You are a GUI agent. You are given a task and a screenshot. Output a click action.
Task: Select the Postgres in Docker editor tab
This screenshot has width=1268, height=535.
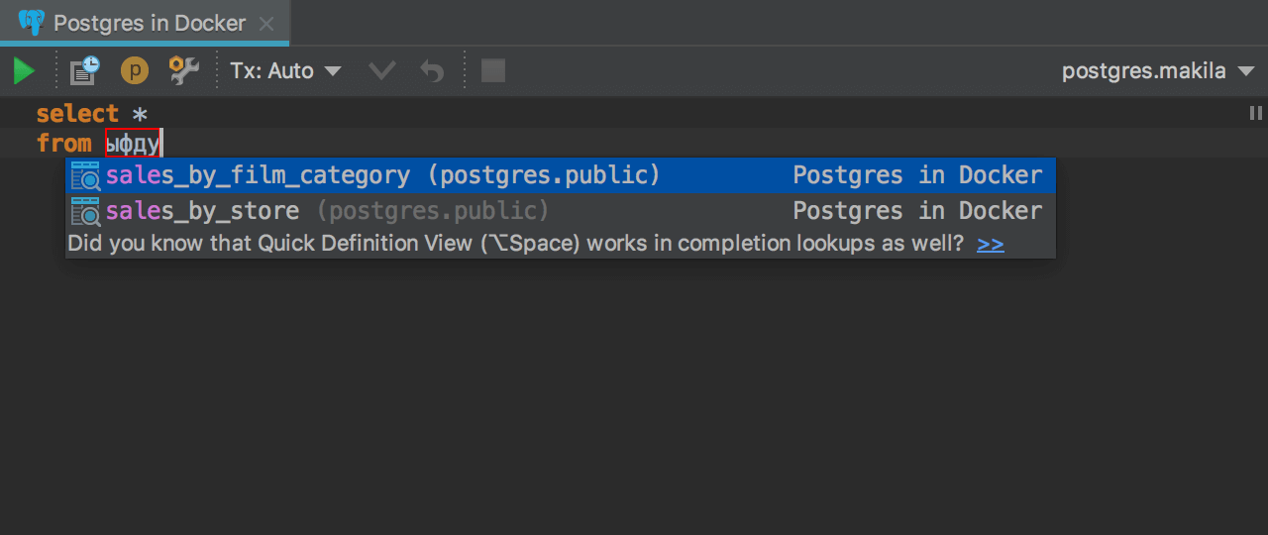tap(149, 23)
